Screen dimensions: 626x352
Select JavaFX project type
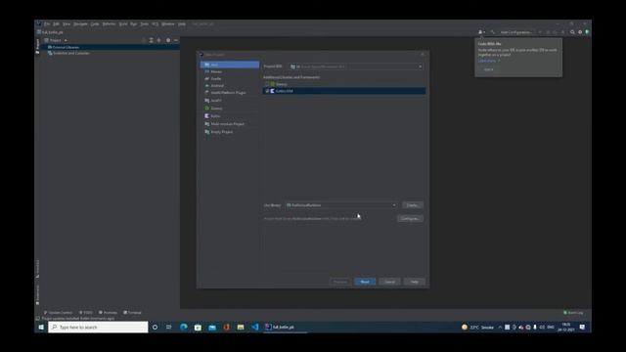coord(230,101)
